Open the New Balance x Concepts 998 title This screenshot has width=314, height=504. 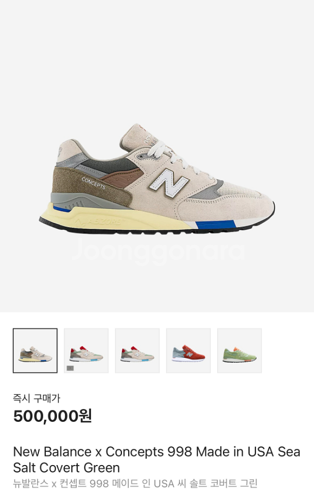[157, 460]
